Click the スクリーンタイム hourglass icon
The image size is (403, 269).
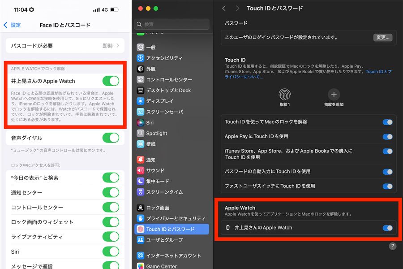click(x=140, y=192)
